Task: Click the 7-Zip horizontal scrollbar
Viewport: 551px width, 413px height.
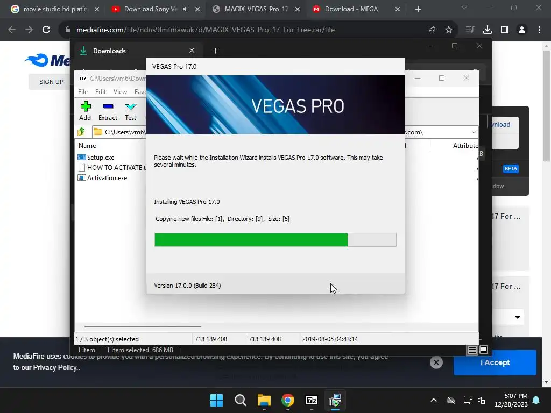Action: pos(143,326)
